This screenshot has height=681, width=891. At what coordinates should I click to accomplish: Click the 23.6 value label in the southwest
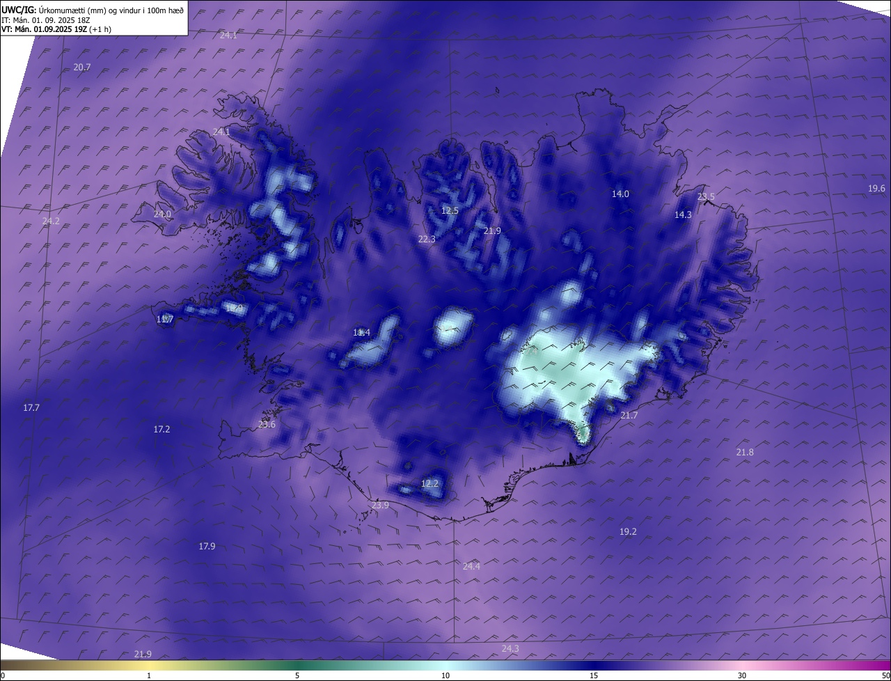pyautogui.click(x=267, y=424)
